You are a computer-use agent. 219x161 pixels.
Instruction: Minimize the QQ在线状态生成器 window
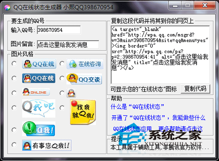click(x=175, y=6)
